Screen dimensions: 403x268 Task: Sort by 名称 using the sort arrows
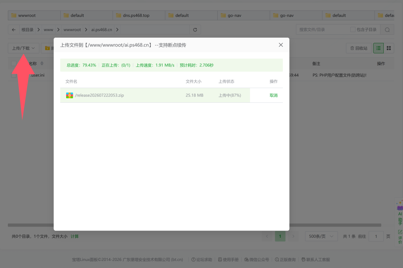coord(42,63)
